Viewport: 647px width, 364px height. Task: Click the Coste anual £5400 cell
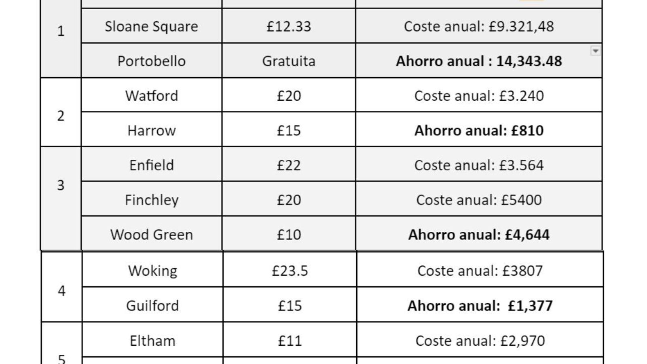478,200
